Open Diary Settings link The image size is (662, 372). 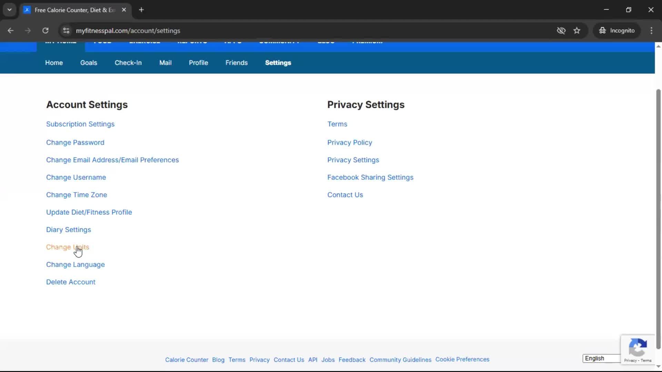[x=69, y=230]
